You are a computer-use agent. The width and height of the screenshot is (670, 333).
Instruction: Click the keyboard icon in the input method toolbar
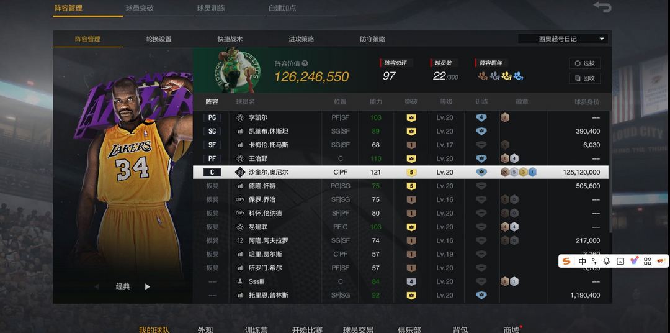[620, 261]
